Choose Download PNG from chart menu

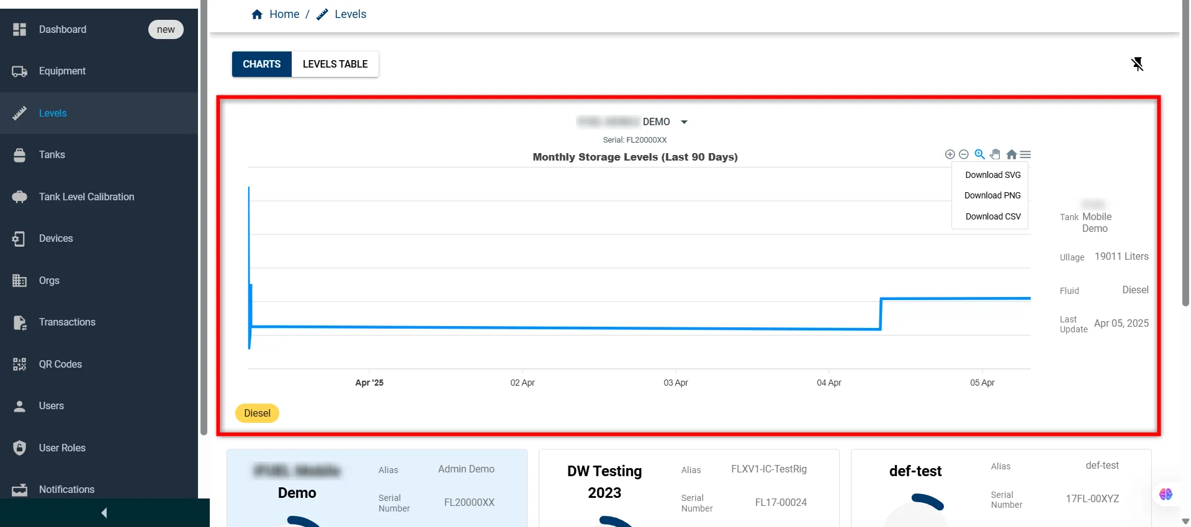(x=992, y=195)
